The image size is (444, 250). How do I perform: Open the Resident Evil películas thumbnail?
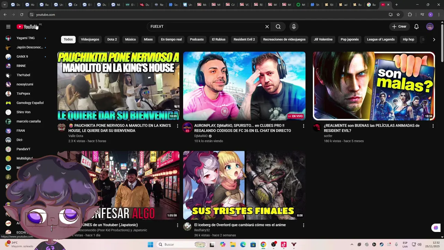(x=374, y=86)
